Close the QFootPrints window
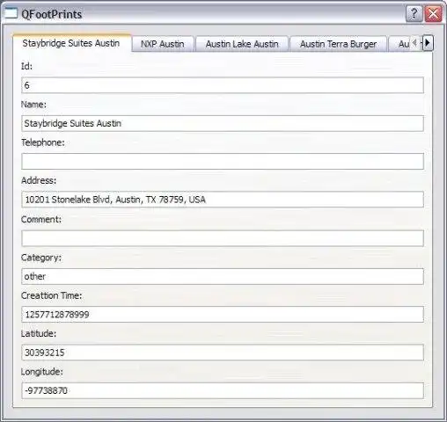Image resolution: width=447 pixels, height=422 pixels. pos(433,13)
